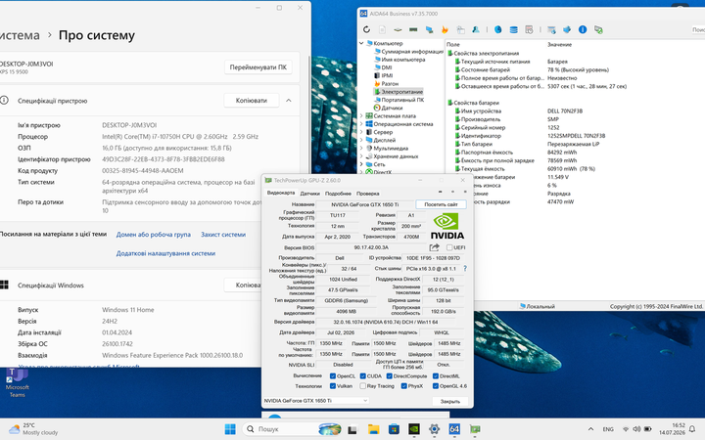Click the AIDA64 taskbar icon
The width and height of the screenshot is (705, 440).
click(454, 429)
